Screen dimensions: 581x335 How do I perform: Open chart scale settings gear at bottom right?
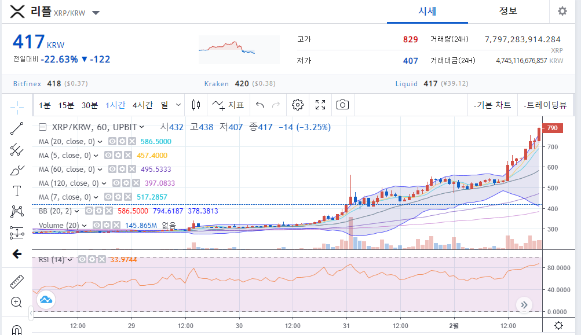point(559,326)
